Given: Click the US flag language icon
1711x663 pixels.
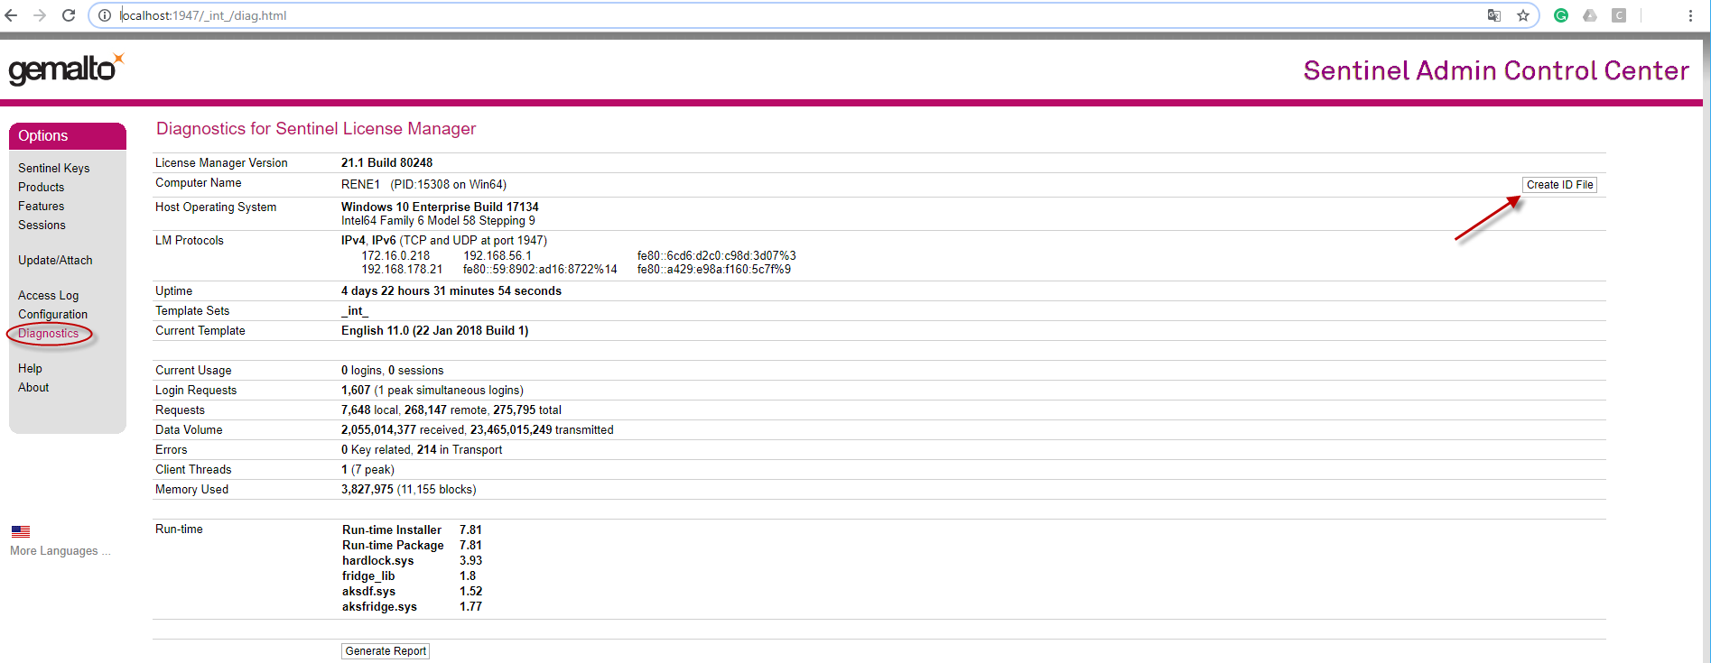Looking at the screenshot, I should (21, 531).
